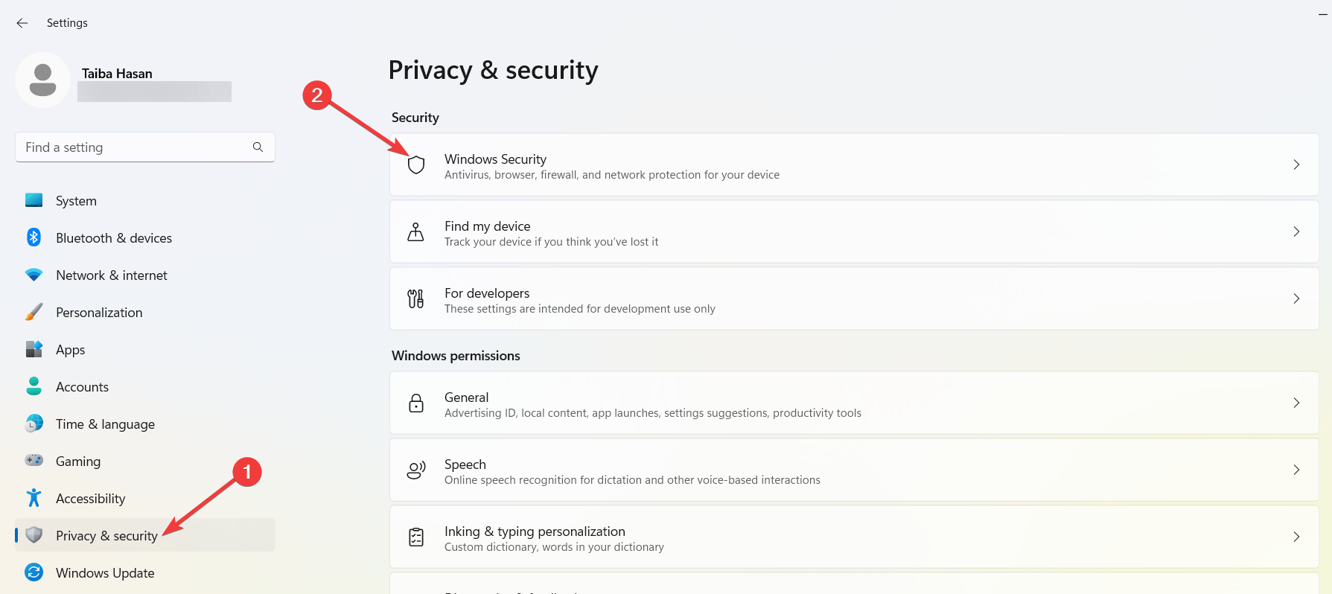Select the System sidebar icon

(x=34, y=200)
